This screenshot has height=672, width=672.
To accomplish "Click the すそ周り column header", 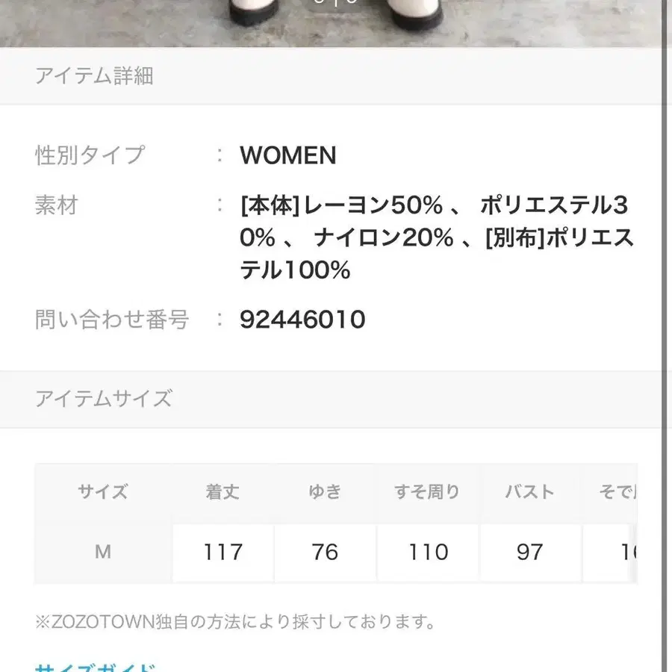I will [x=426, y=491].
